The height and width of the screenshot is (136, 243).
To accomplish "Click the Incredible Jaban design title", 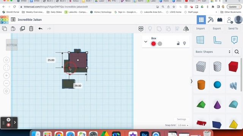I will pyautogui.click(x=30, y=20).
